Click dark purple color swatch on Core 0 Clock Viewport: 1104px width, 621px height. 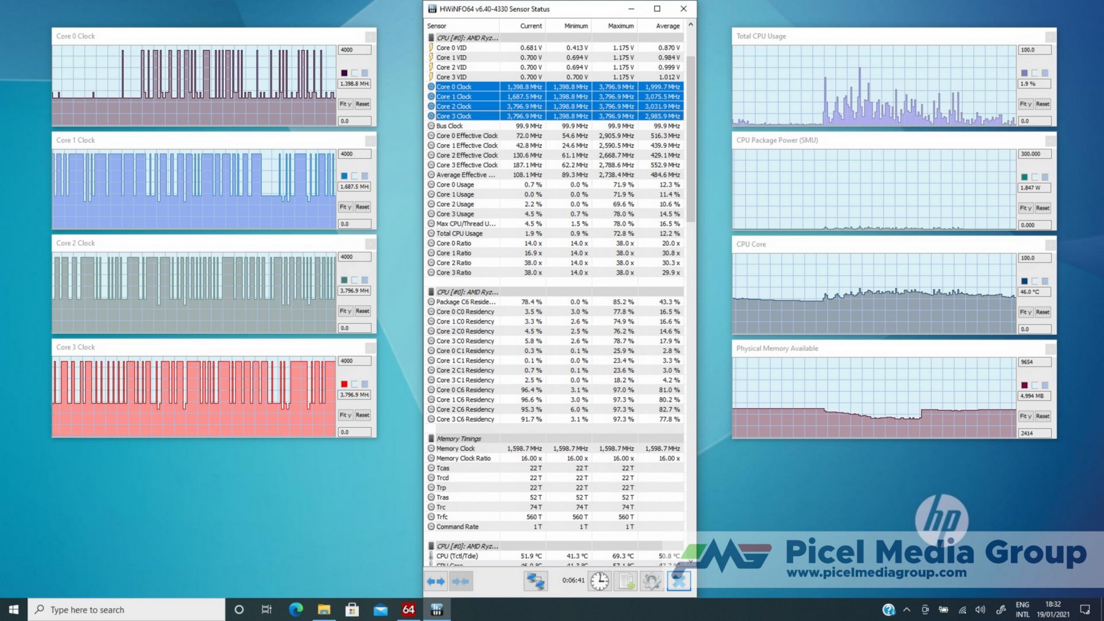coord(344,73)
